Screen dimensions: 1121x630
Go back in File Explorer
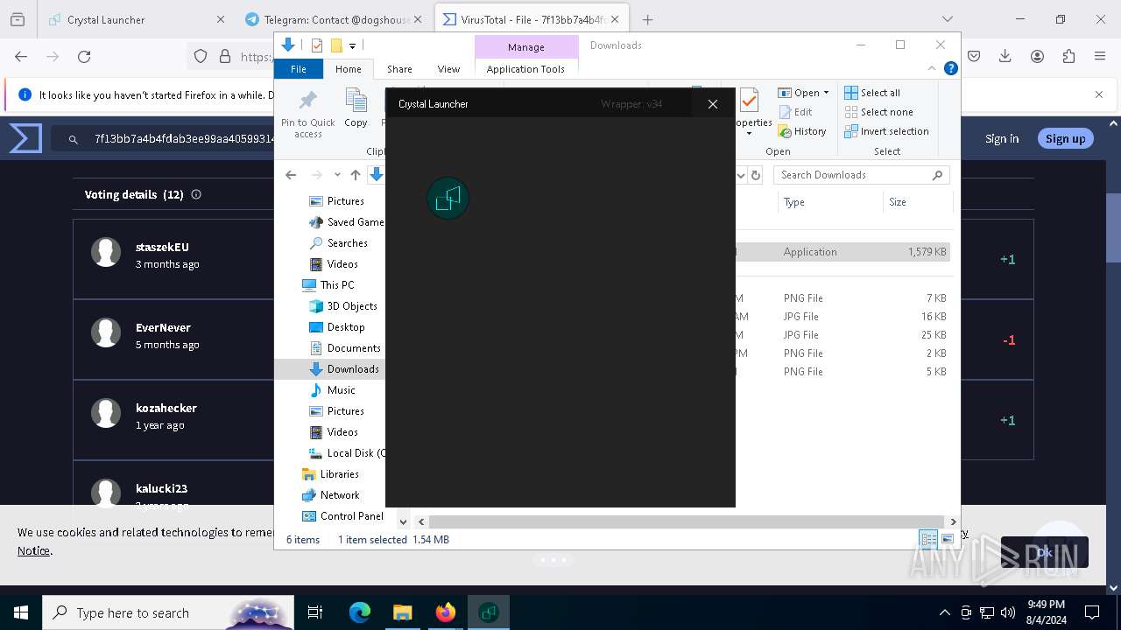[291, 175]
